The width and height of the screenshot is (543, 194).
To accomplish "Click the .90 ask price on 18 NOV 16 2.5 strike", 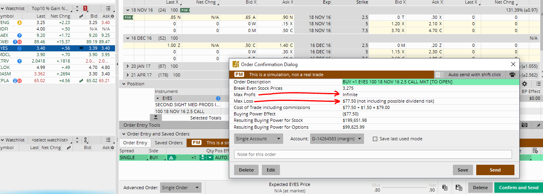I will coord(284,17).
